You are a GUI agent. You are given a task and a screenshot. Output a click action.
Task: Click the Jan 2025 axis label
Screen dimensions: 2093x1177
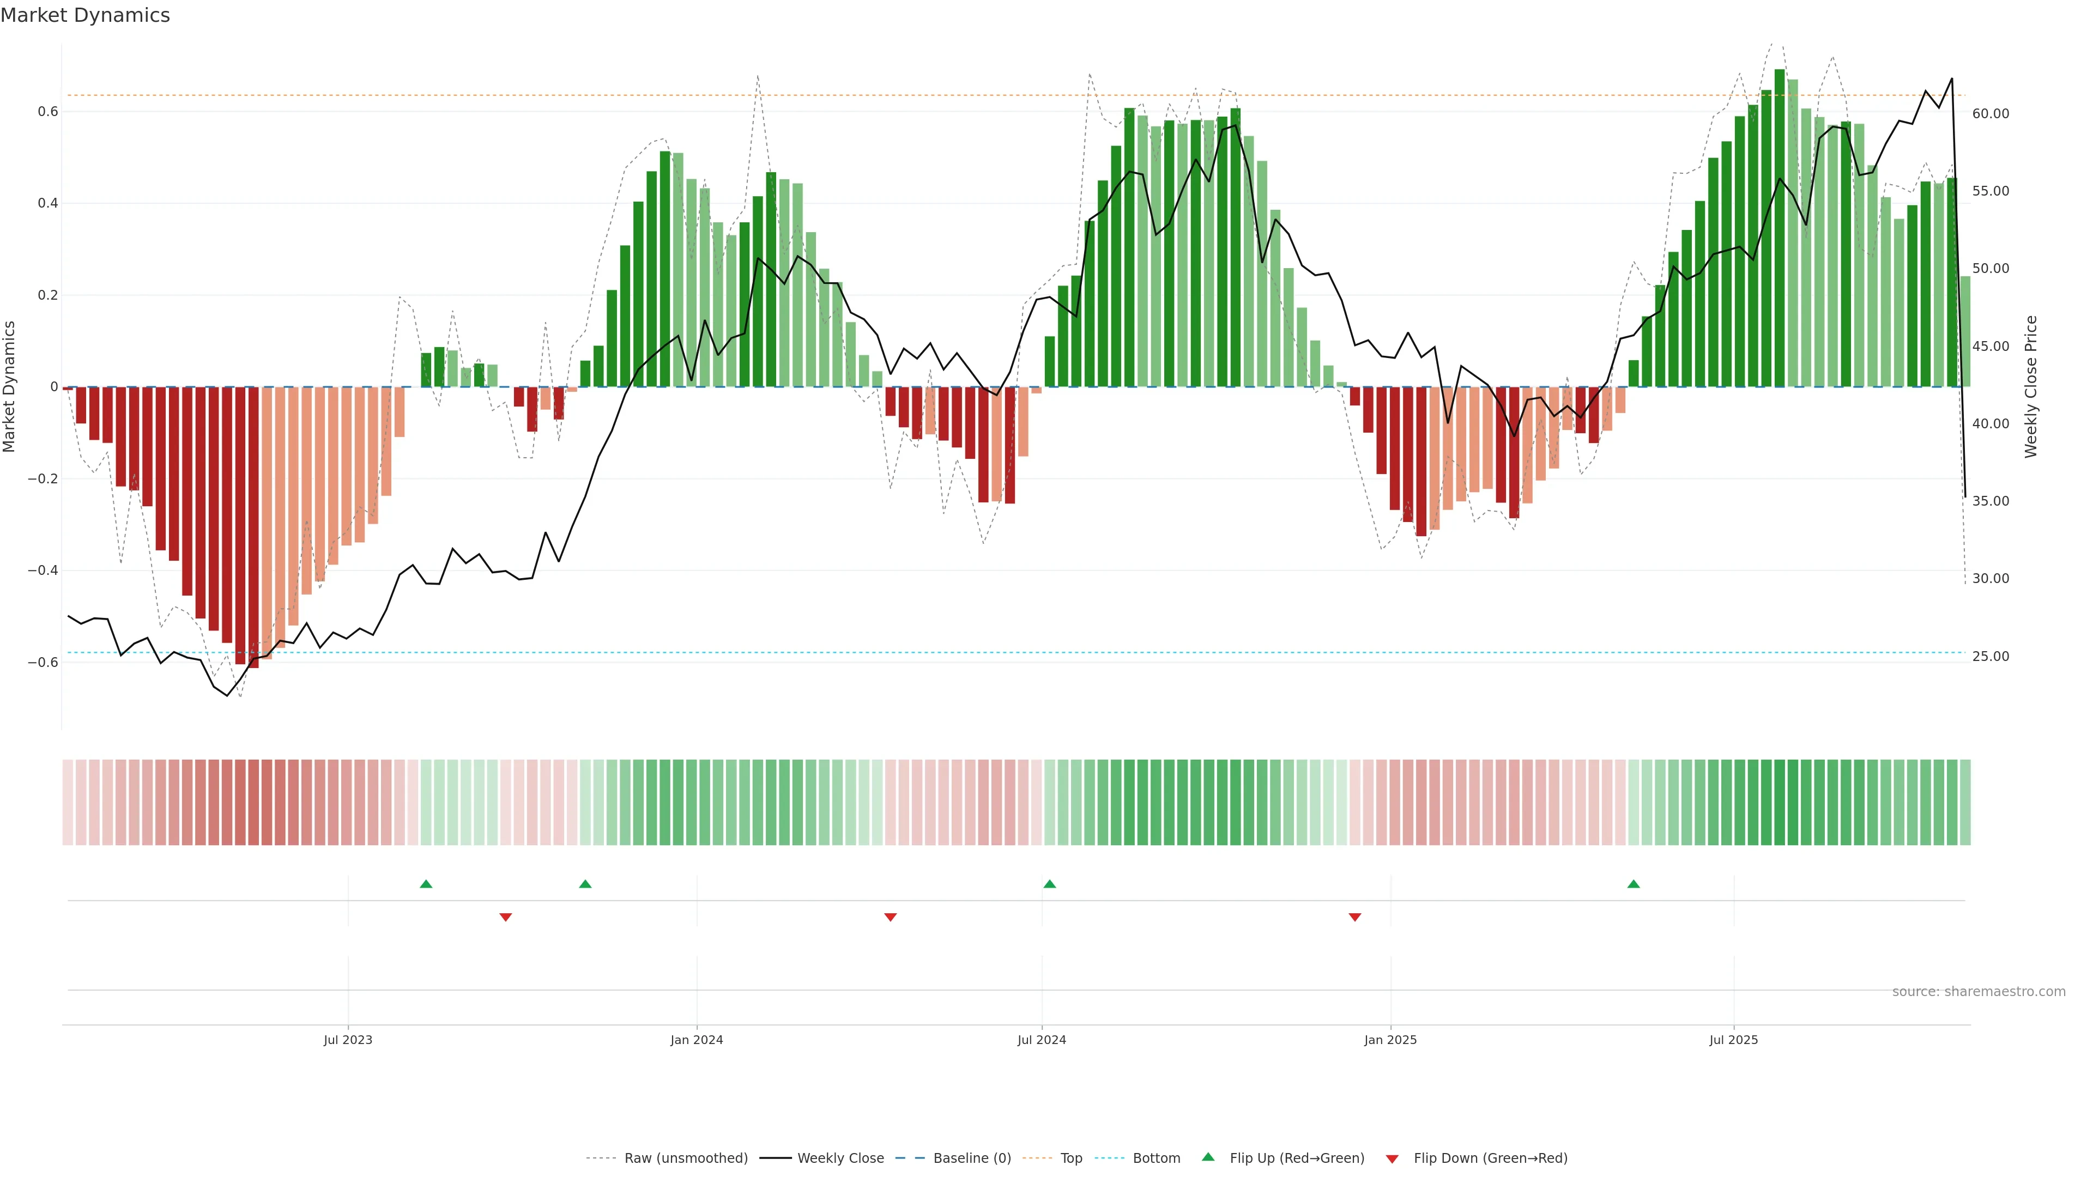pyautogui.click(x=1390, y=1040)
